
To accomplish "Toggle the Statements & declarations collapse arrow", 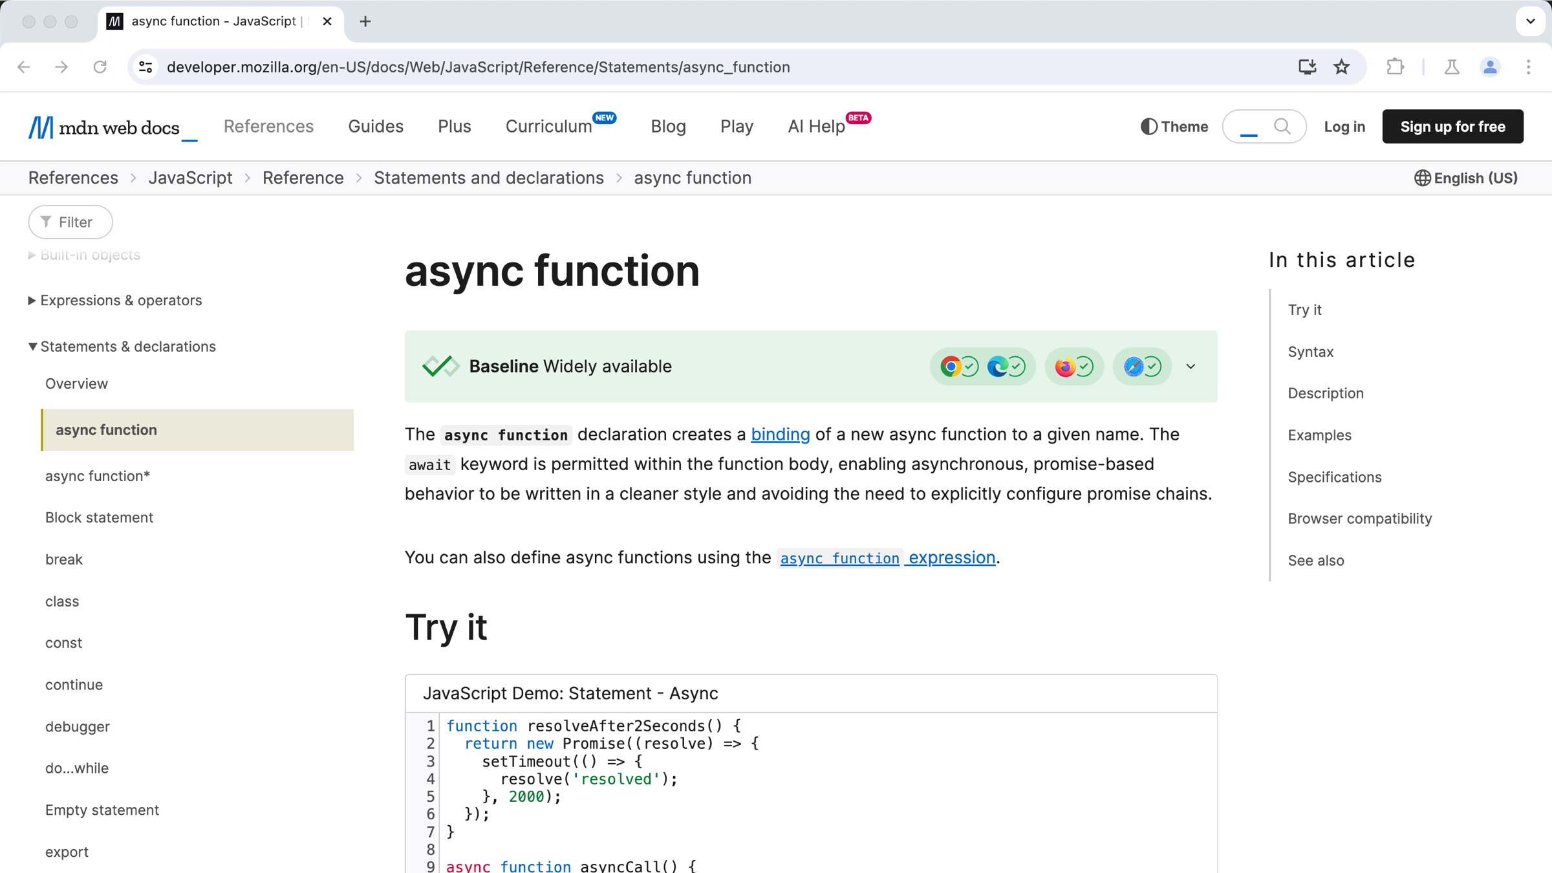I will point(31,347).
